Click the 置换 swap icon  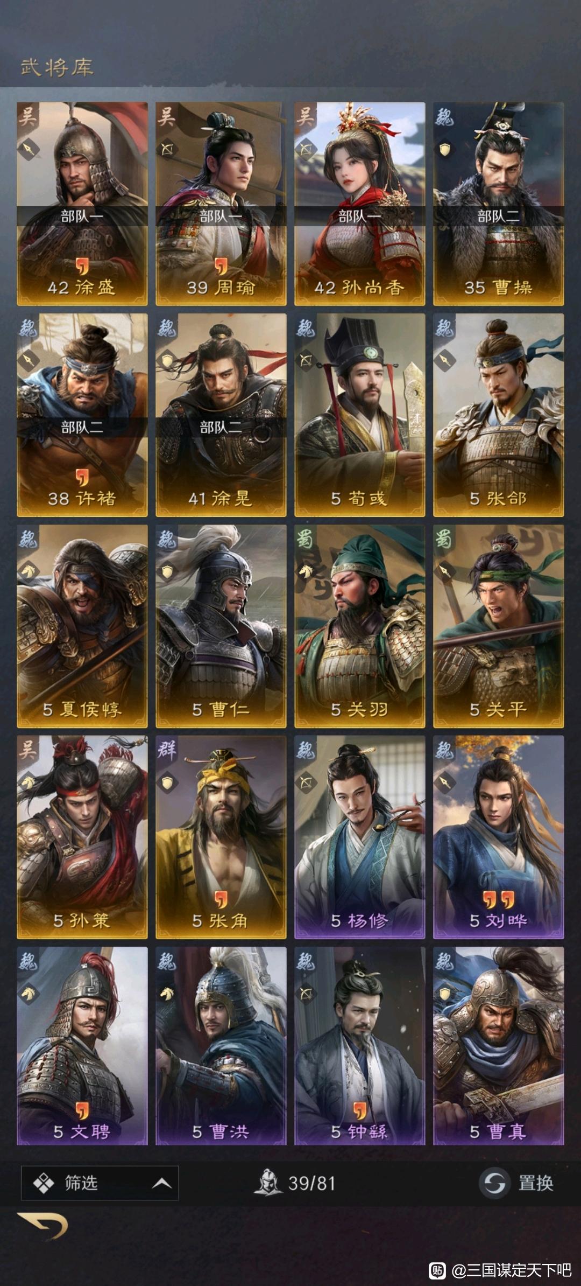tap(494, 1183)
